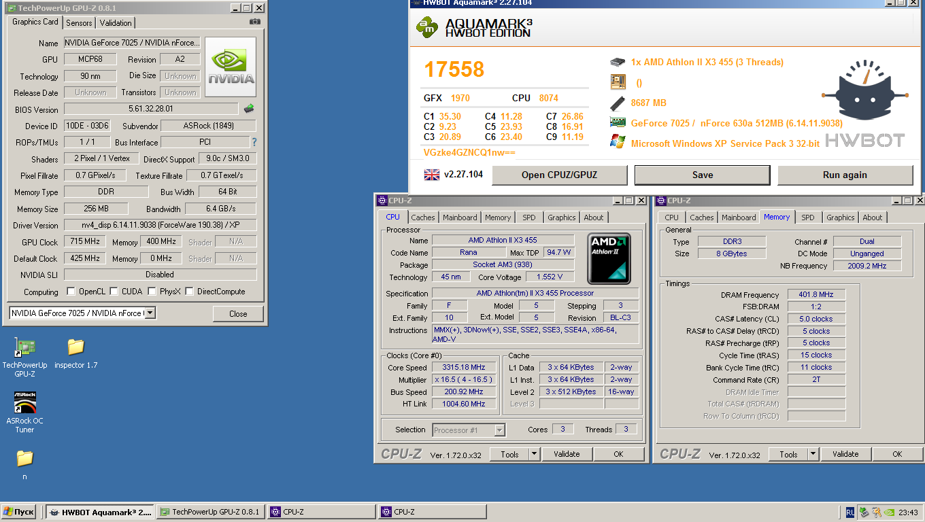Open About tab in left CPU-Z window
The image size is (925, 522).
[594, 217]
